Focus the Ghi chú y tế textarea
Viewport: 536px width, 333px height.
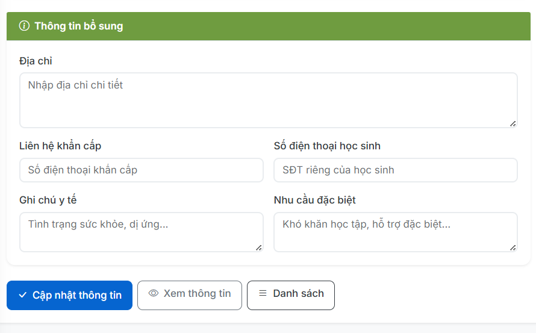(141, 231)
